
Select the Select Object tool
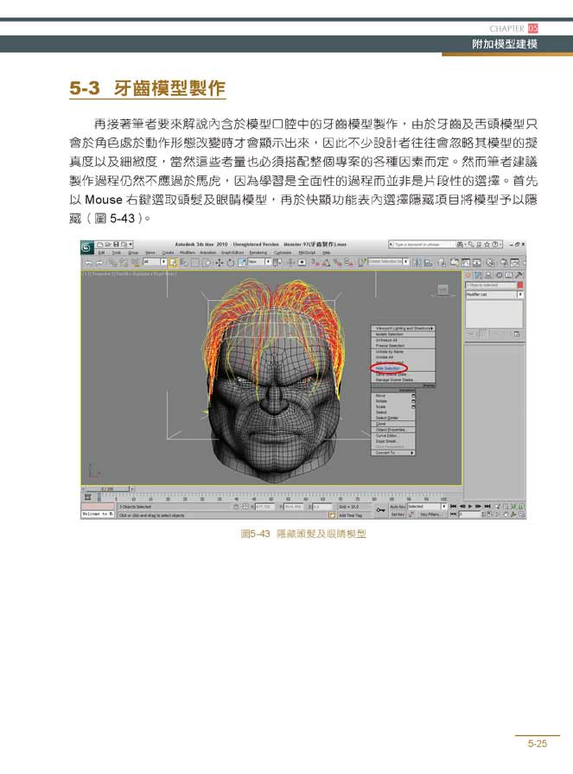click(173, 263)
